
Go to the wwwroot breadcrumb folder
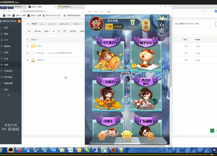tap(52, 24)
